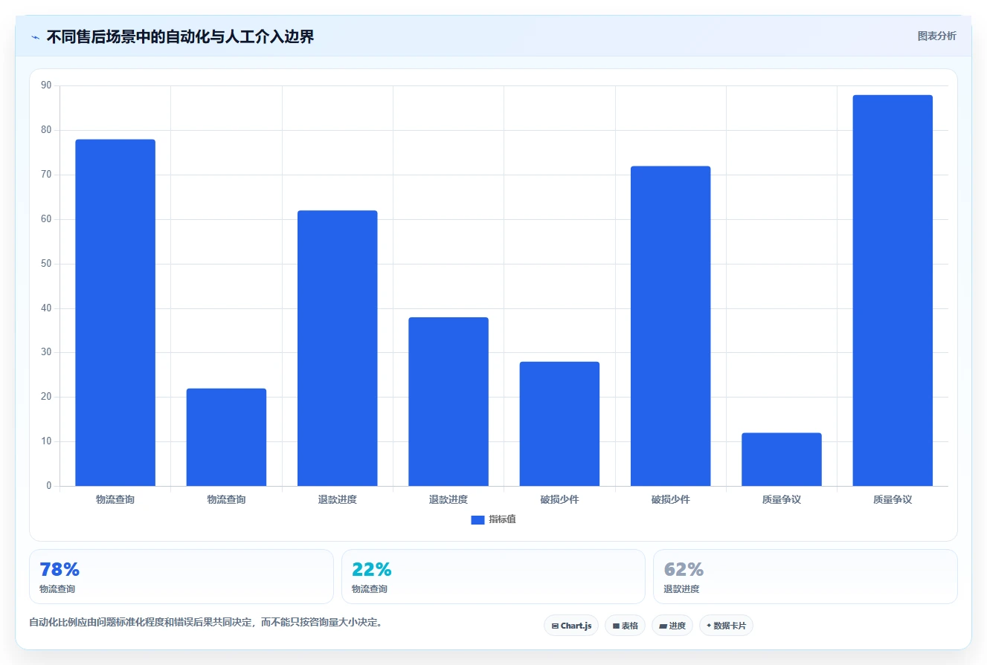Click the 物流查询 bar with value 78
The width and height of the screenshot is (987, 665).
pyautogui.click(x=115, y=313)
